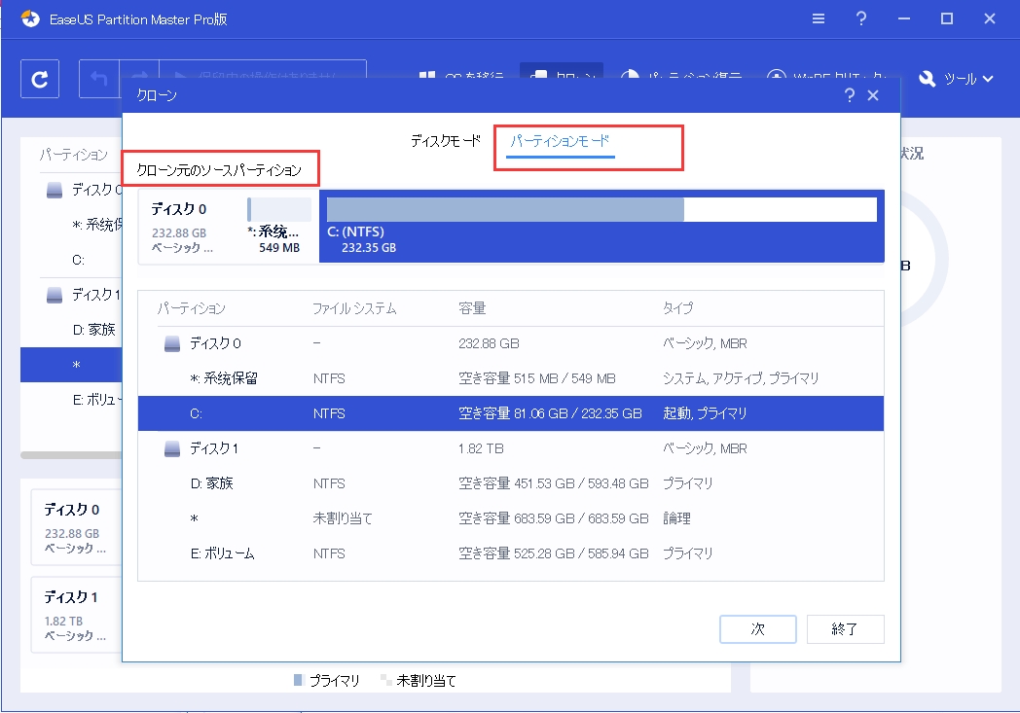Click the ディスク 1 drive icon in table
Image resolution: width=1020 pixels, height=713 pixels.
click(171, 448)
